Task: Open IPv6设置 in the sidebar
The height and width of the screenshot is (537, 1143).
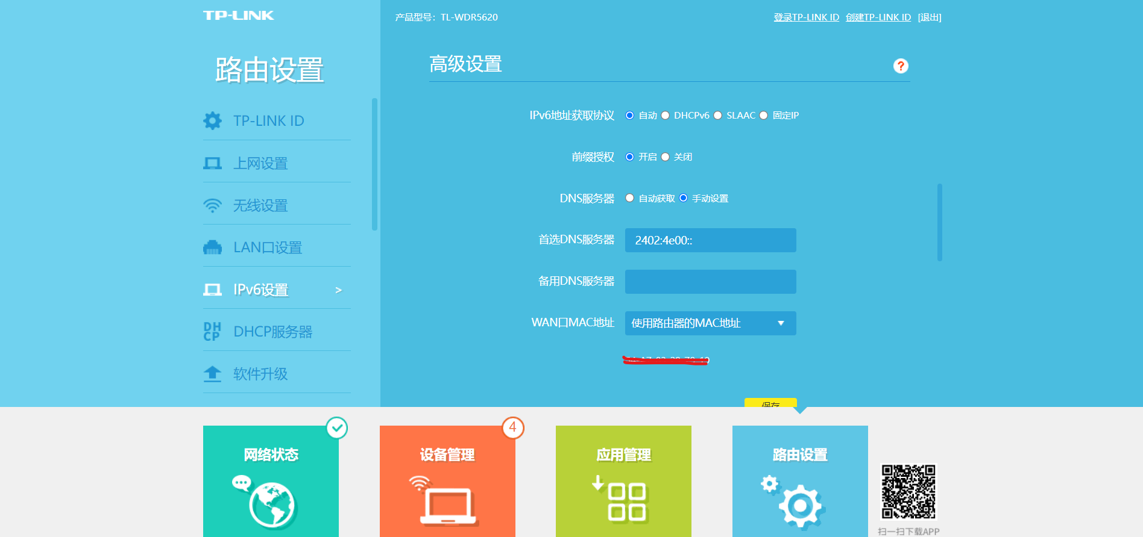Action: click(277, 290)
